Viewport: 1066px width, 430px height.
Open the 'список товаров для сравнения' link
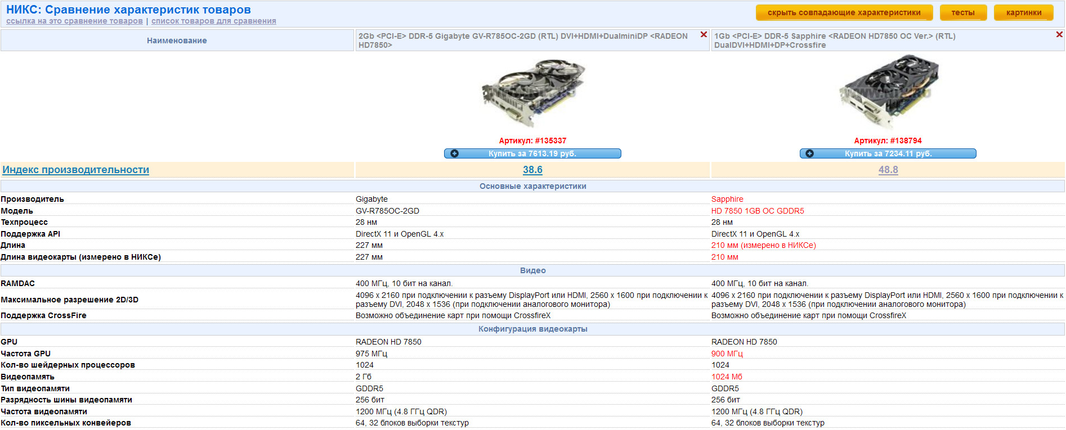click(214, 21)
